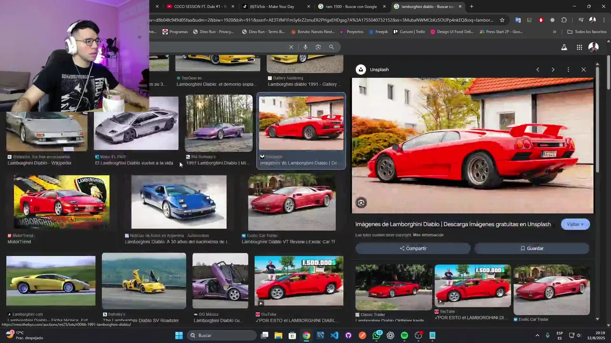The image size is (611, 343).
Task: Open Classic Trader related image thumbnail
Action: point(394,288)
